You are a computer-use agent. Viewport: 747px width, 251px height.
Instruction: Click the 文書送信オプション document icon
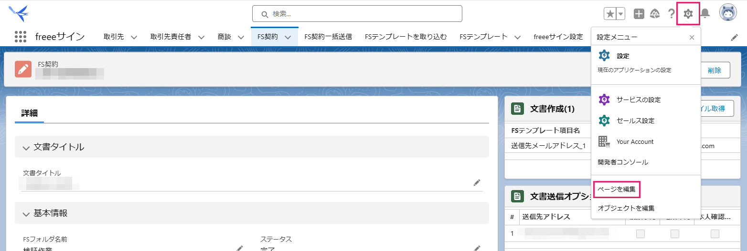tap(517, 196)
